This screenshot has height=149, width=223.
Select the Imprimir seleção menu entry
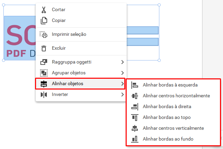pos(81,34)
